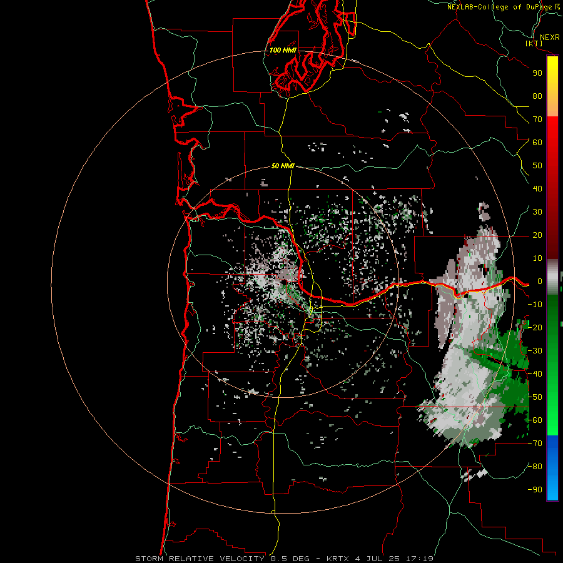Click the 70 value on velocity scale
This screenshot has width=563, height=563.
click(537, 119)
